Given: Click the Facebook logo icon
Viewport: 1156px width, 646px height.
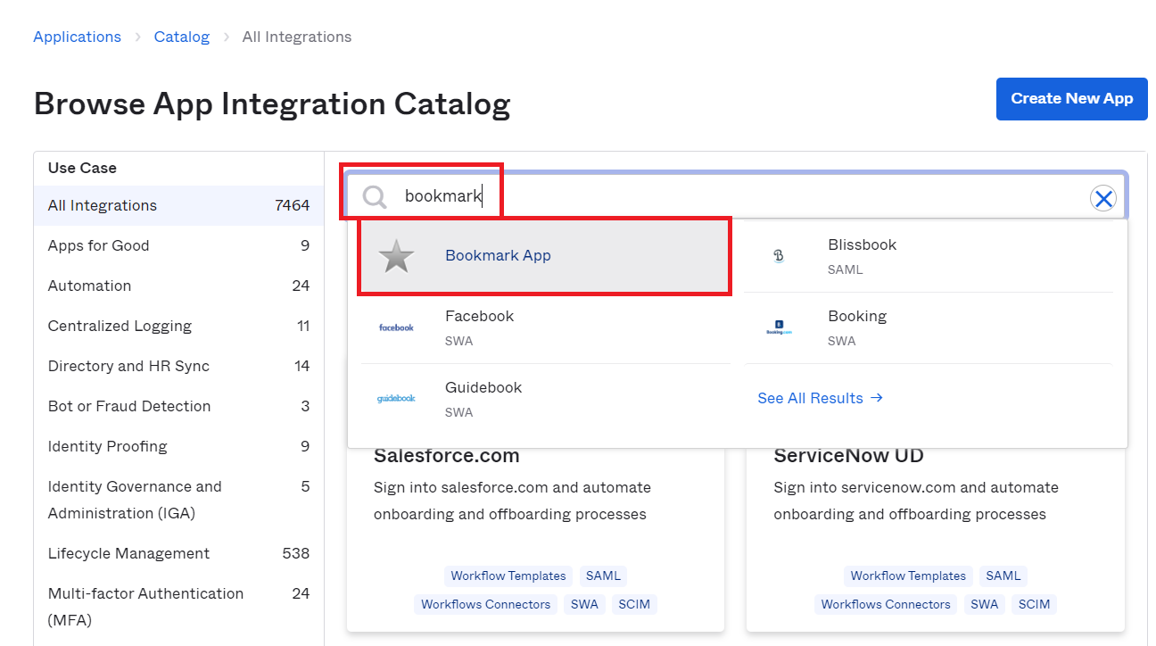Looking at the screenshot, I should tap(396, 327).
